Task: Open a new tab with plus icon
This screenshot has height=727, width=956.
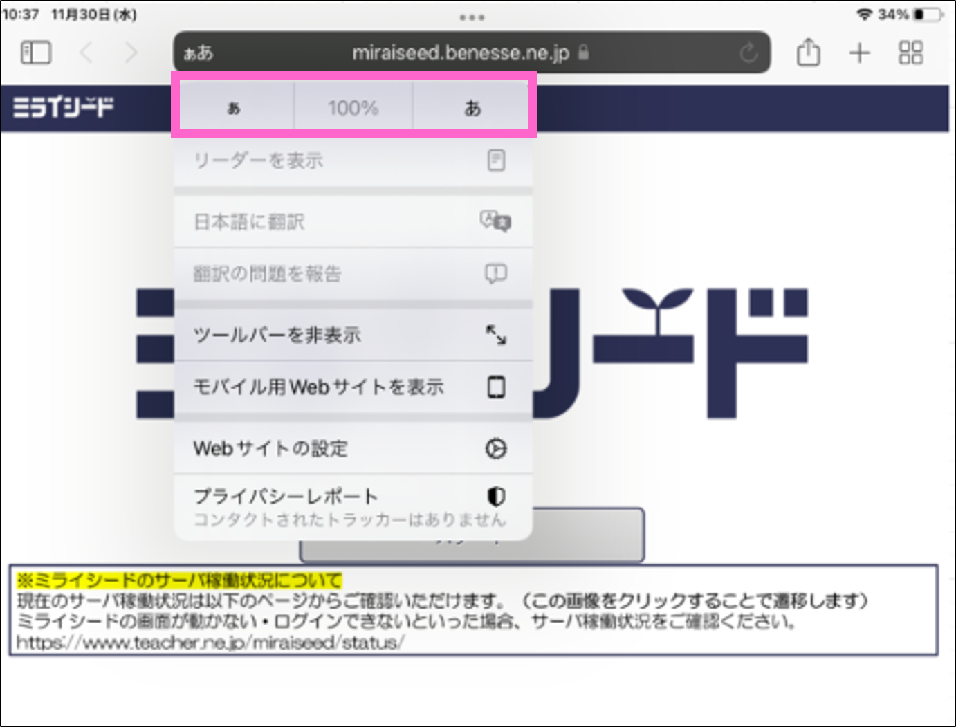Action: [x=859, y=53]
